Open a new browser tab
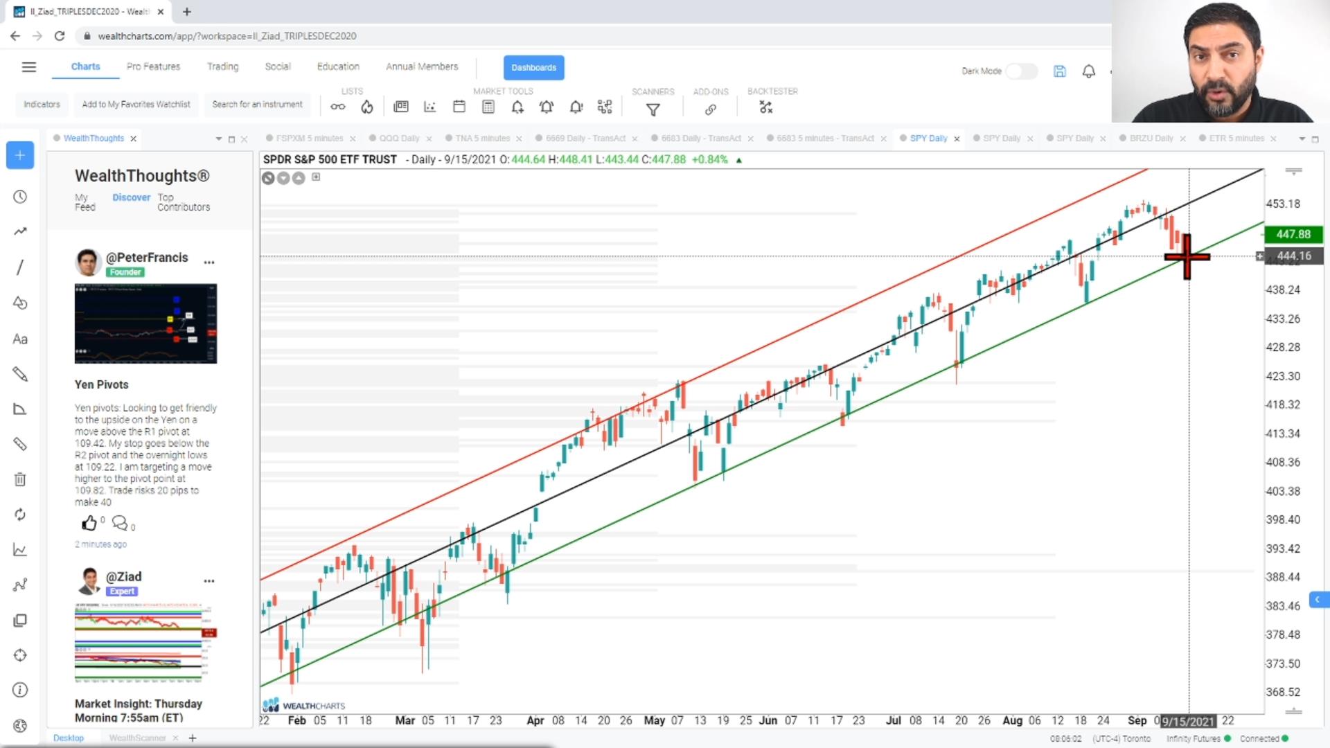The width and height of the screenshot is (1330, 748). 187,12
